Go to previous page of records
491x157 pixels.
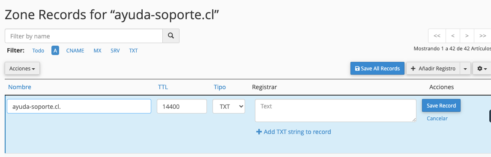453,36
